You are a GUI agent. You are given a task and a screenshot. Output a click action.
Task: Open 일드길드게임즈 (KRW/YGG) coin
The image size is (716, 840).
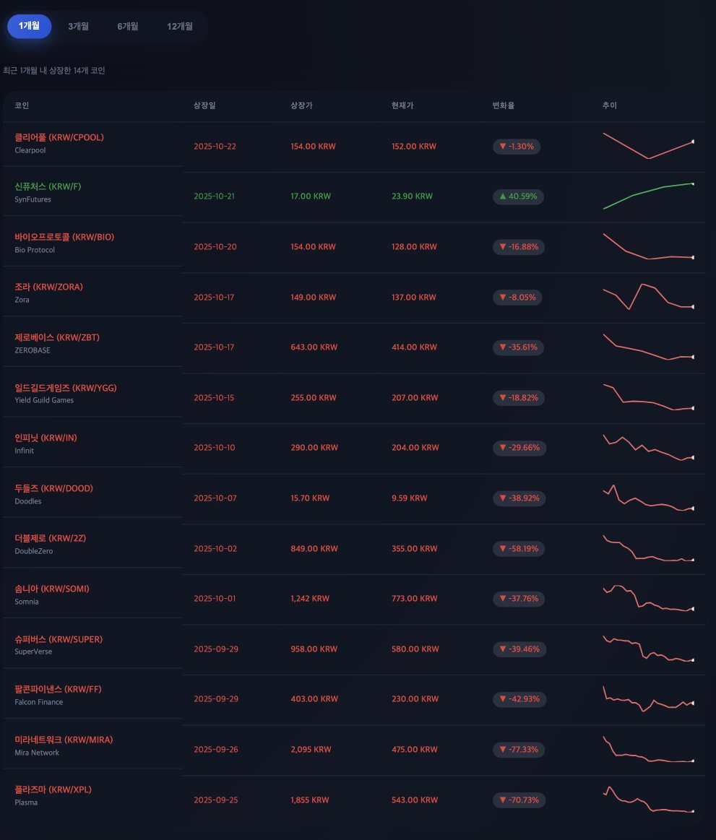coord(65,387)
